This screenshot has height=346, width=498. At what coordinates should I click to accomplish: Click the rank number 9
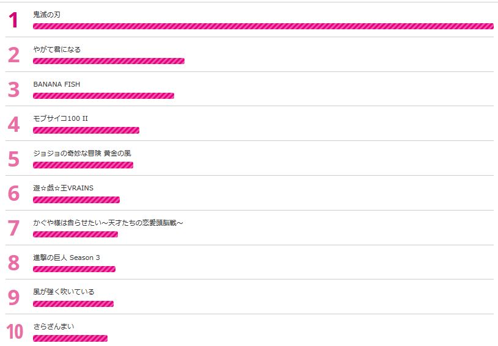tap(14, 297)
